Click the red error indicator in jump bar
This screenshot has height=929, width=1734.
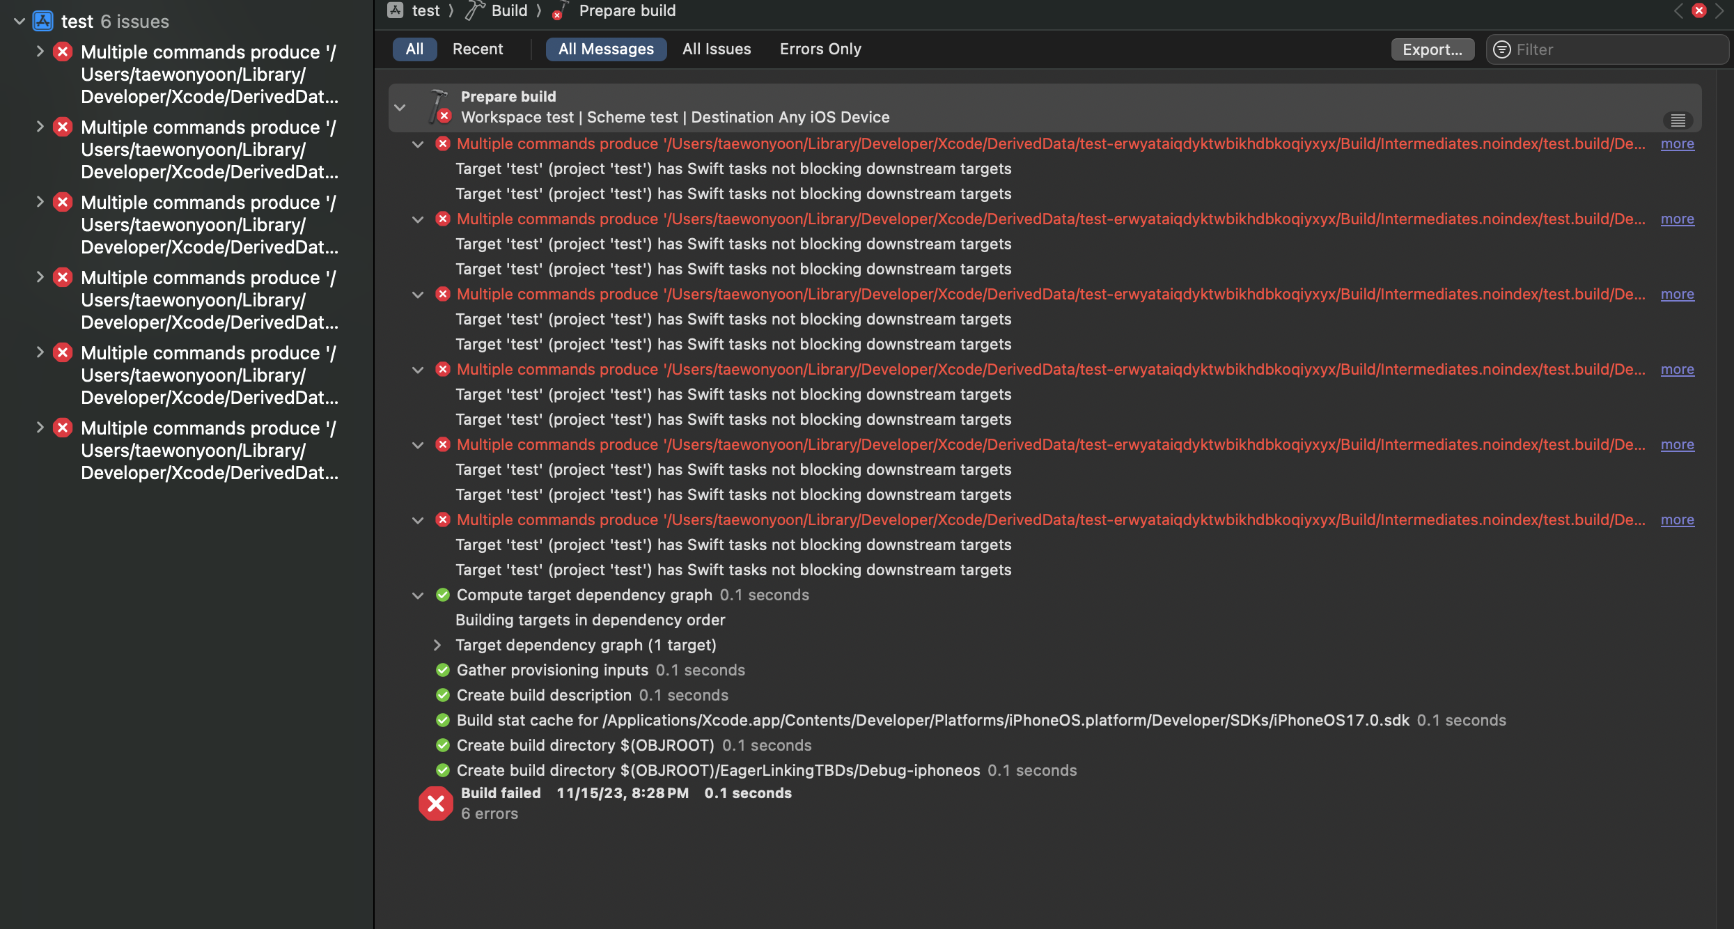pos(1699,10)
